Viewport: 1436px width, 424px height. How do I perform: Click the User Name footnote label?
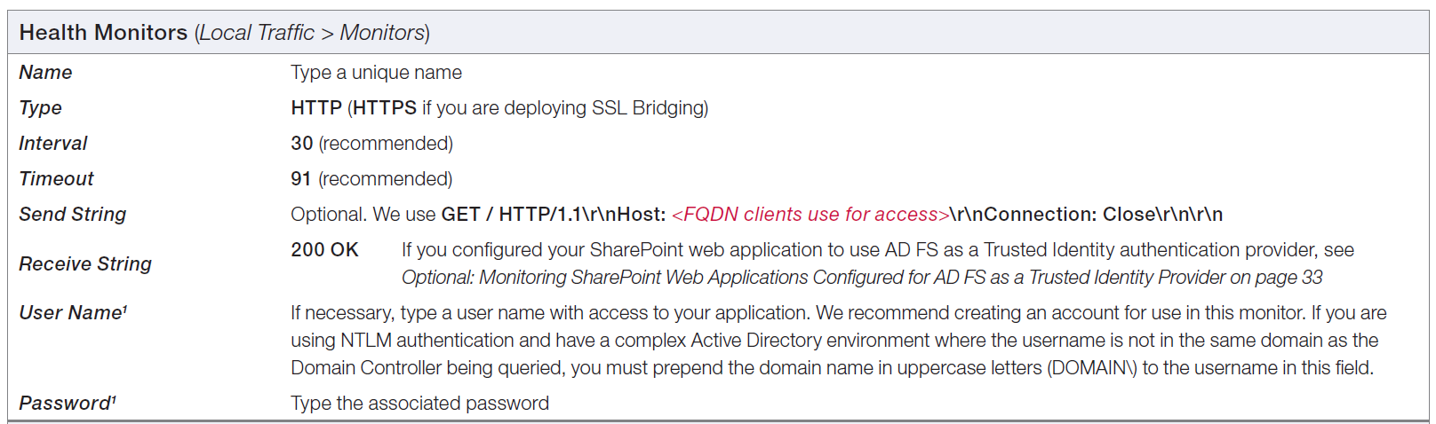[74, 313]
